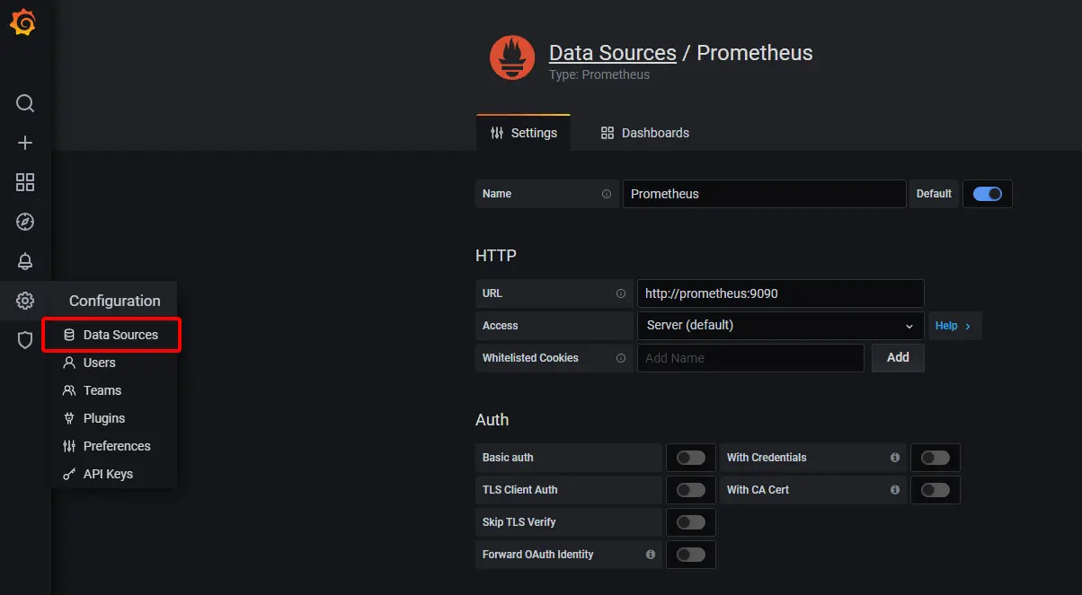Toggle the With CA Cert switch

pos(935,490)
